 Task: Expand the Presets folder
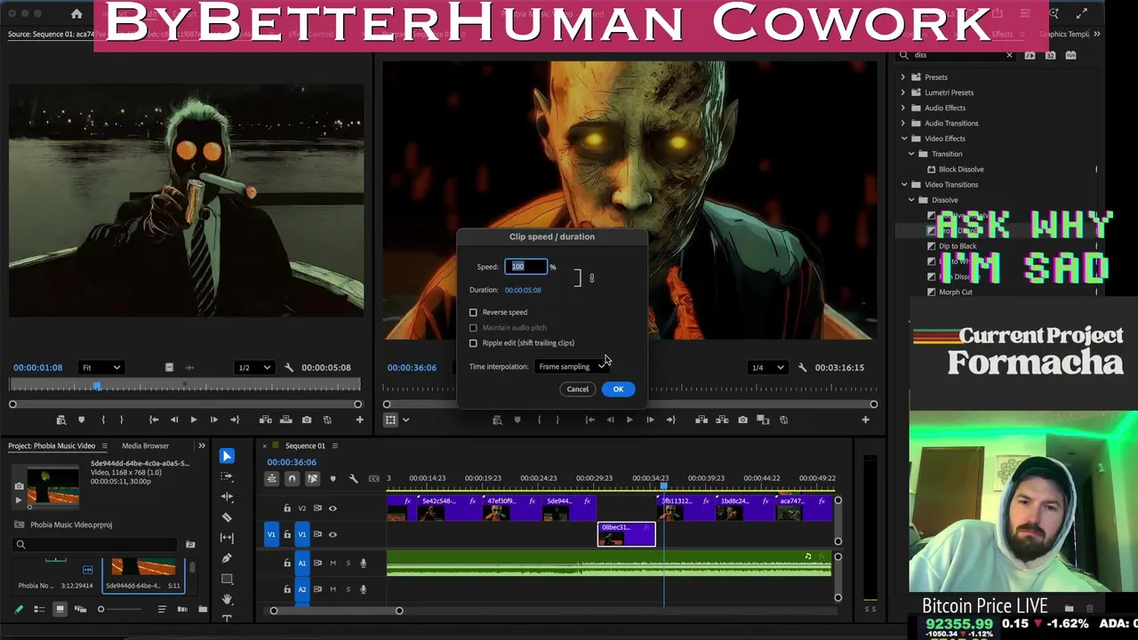pyautogui.click(x=903, y=77)
